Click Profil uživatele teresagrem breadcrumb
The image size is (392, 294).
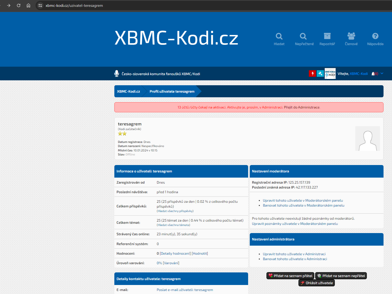(172, 92)
